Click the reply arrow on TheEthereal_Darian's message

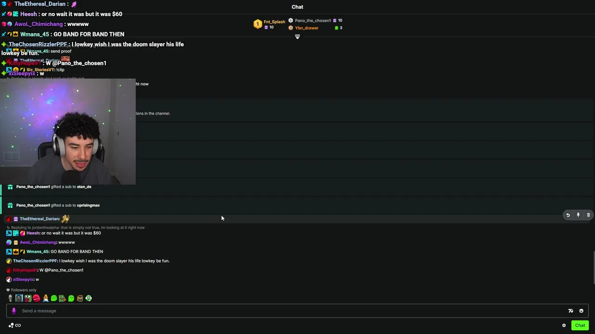pyautogui.click(x=568, y=215)
